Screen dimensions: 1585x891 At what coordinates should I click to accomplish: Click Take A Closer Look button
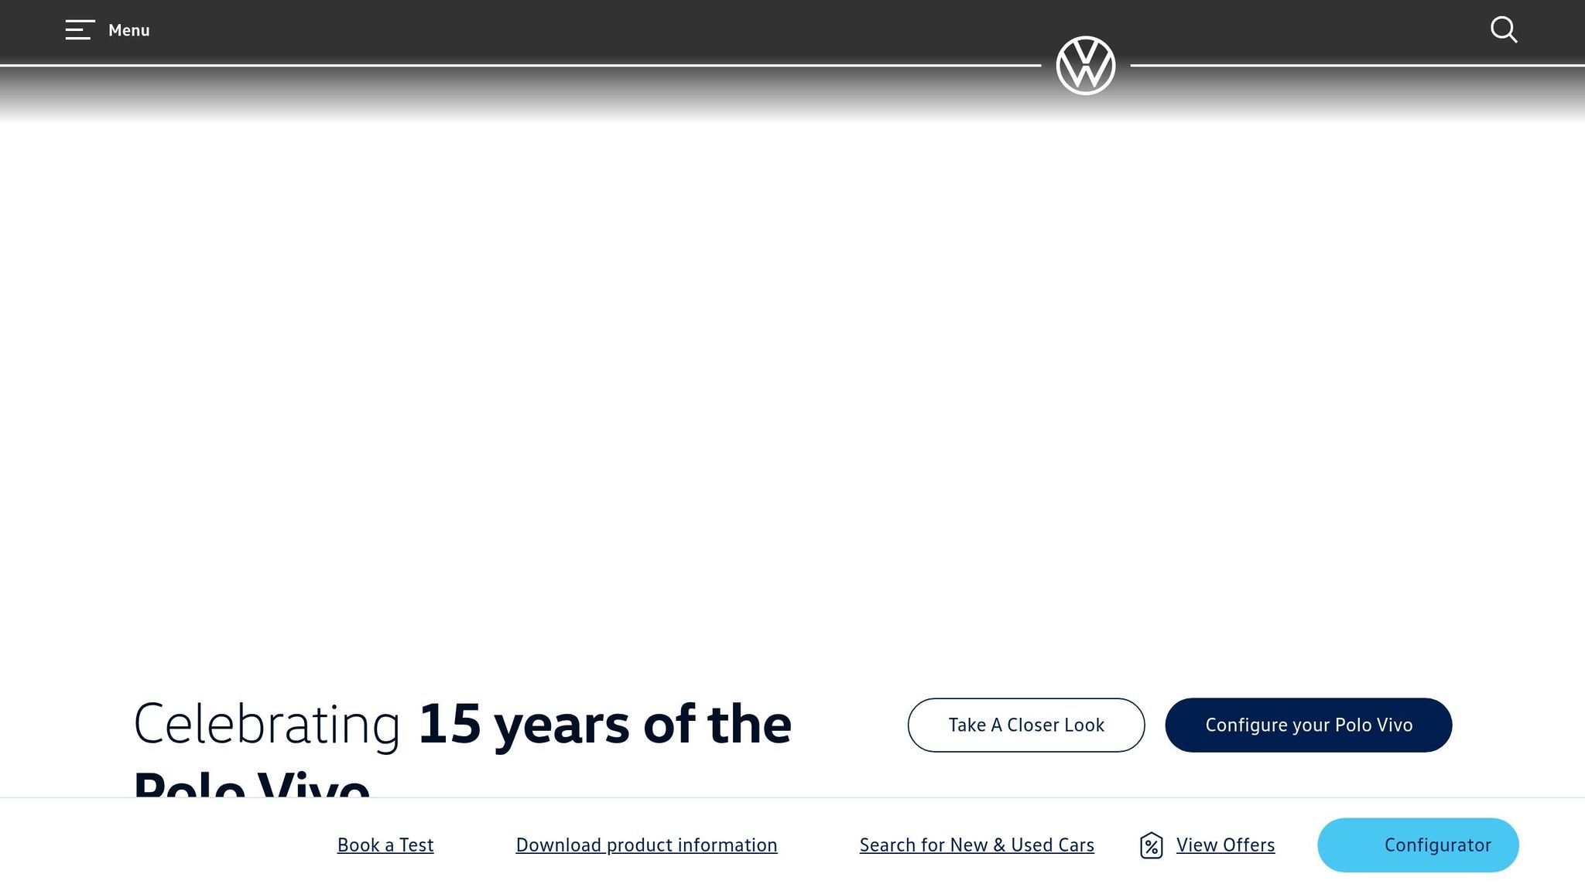[x=1025, y=725]
